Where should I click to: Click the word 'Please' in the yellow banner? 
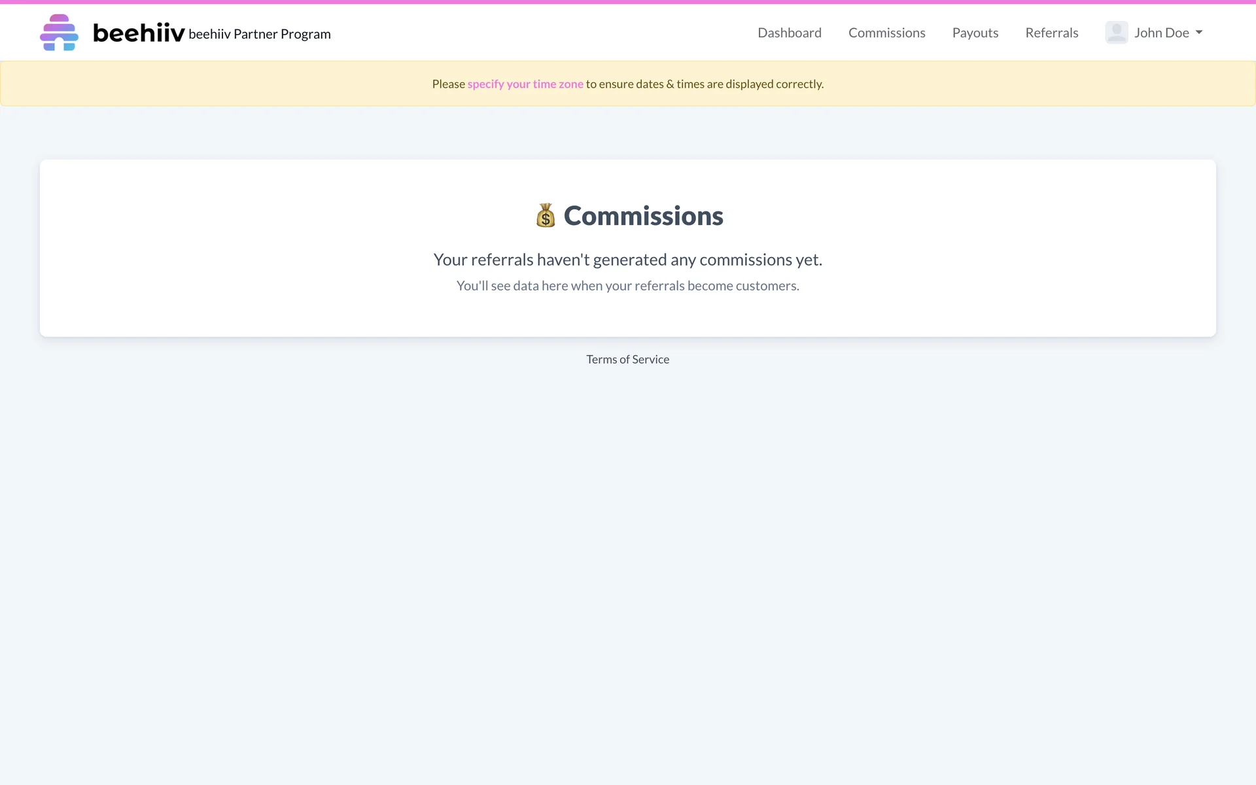click(448, 84)
